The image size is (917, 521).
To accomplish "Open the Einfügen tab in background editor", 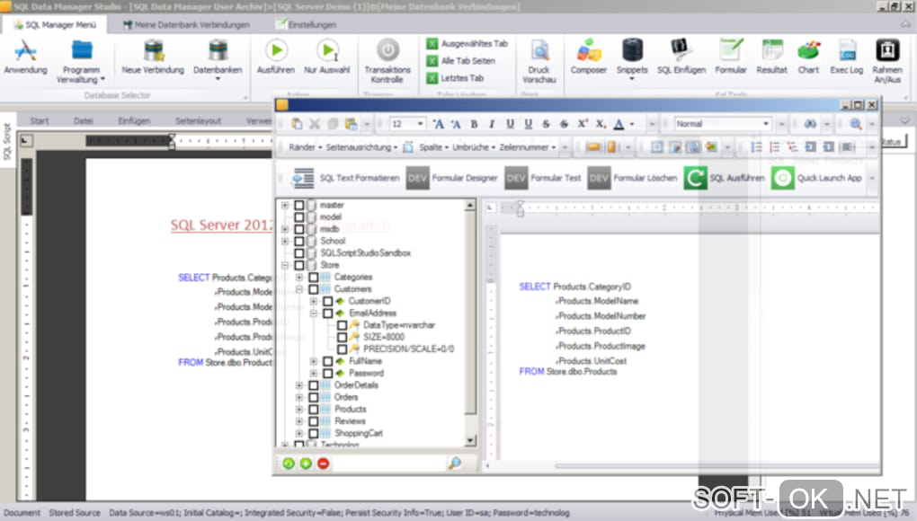I will (x=134, y=121).
